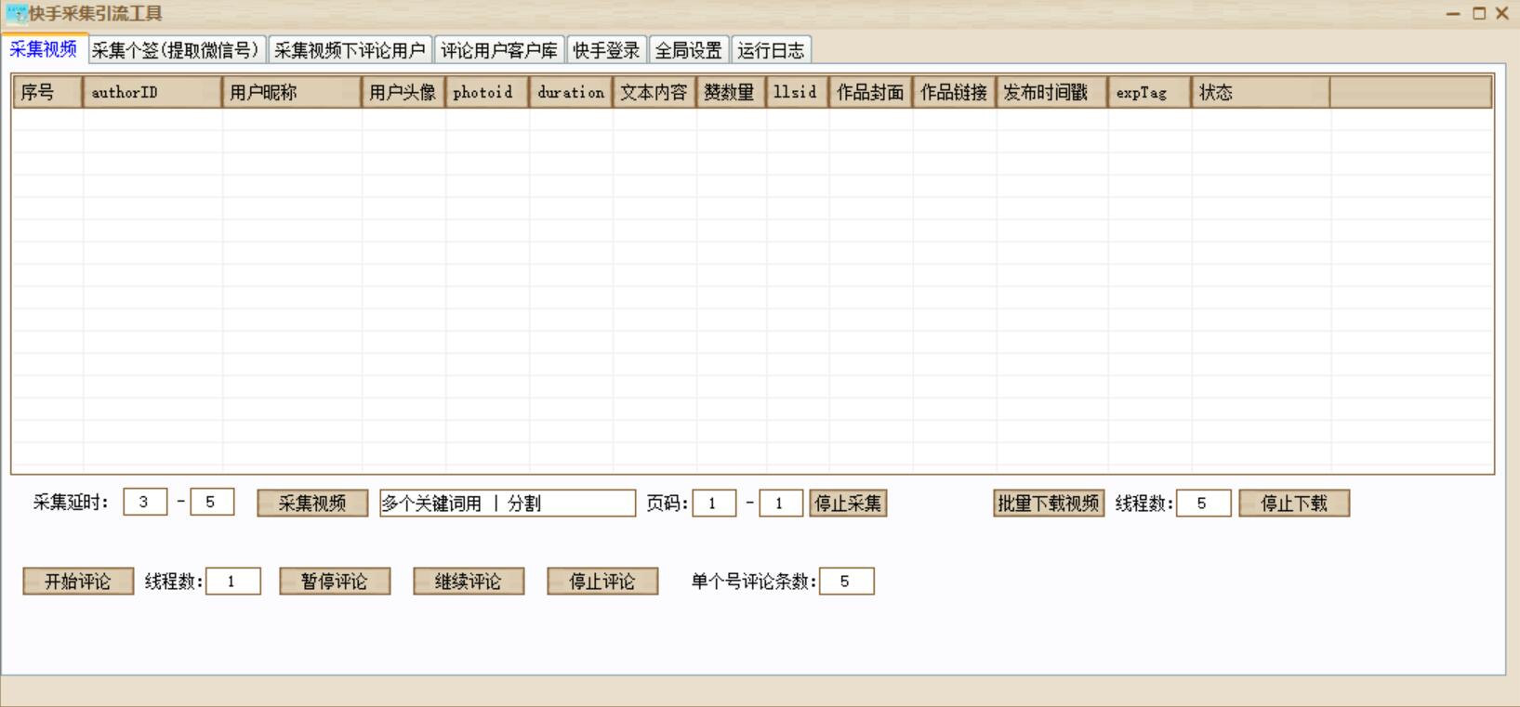The image size is (1520, 707).
Task: View the 运行日志 tab
Action: coord(771,50)
